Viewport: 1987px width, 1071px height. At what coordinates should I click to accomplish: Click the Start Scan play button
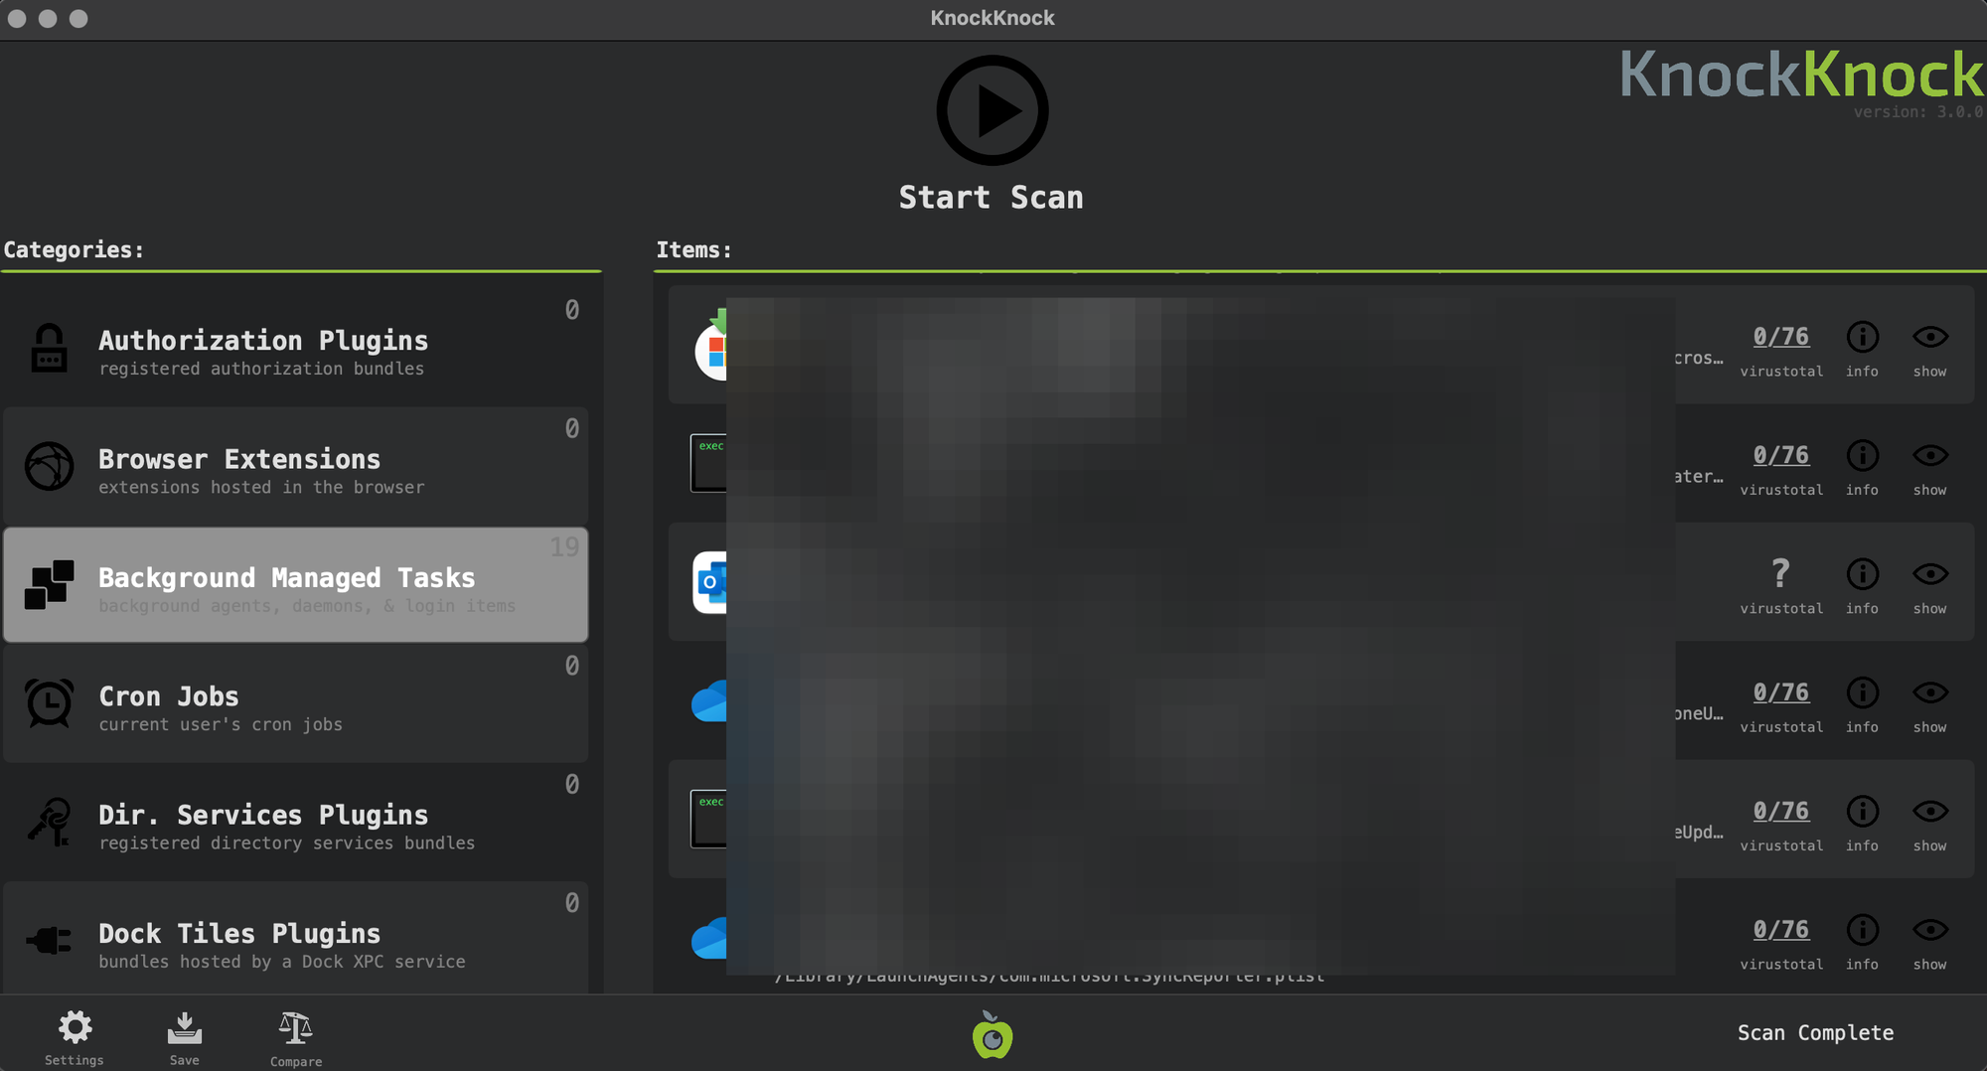pyautogui.click(x=993, y=110)
